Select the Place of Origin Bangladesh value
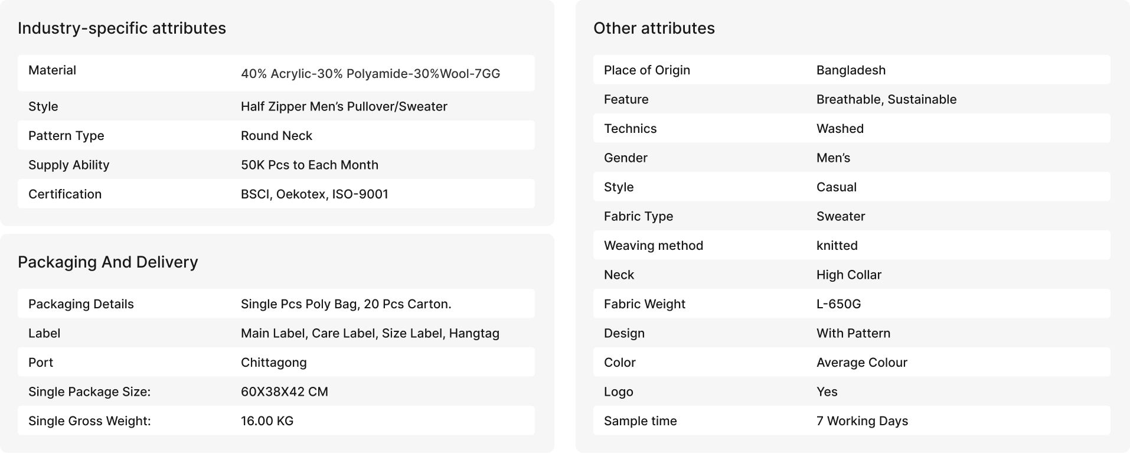The width and height of the screenshot is (1130, 453). click(851, 70)
